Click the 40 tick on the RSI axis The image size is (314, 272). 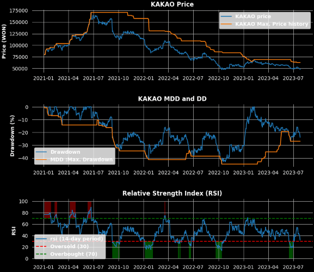click(x=25, y=236)
